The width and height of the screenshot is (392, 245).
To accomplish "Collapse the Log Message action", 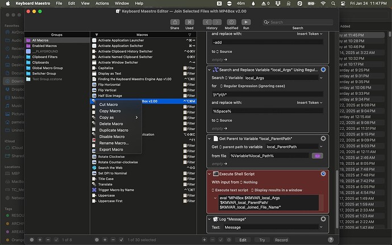I will (209, 219).
